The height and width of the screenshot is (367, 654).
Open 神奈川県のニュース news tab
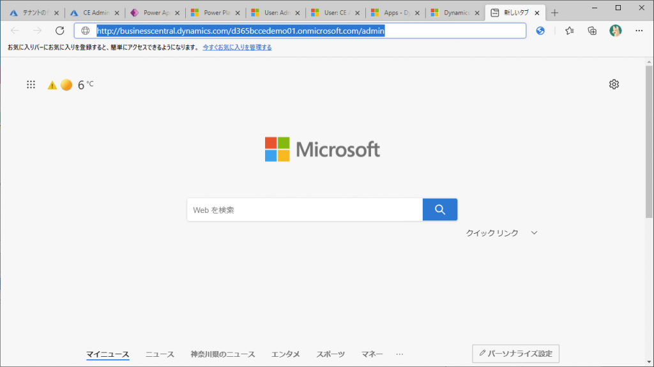pyautogui.click(x=223, y=354)
